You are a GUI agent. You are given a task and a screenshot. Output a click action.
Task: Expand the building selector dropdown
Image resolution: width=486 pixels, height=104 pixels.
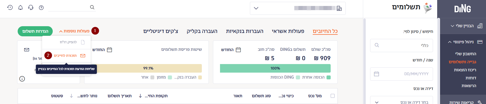click(256, 8)
